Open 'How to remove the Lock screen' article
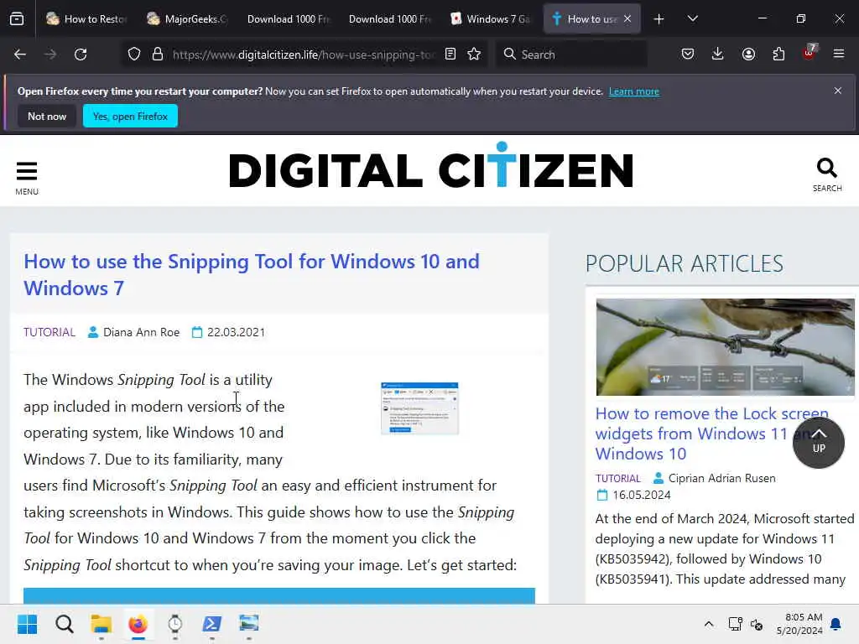 711,434
